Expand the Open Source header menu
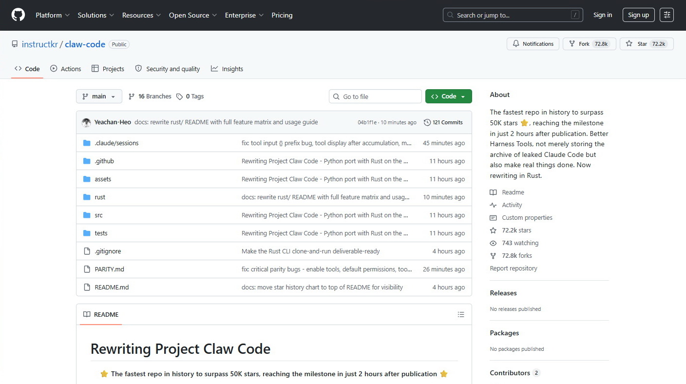Screen dimensions: 686x384 (192, 15)
